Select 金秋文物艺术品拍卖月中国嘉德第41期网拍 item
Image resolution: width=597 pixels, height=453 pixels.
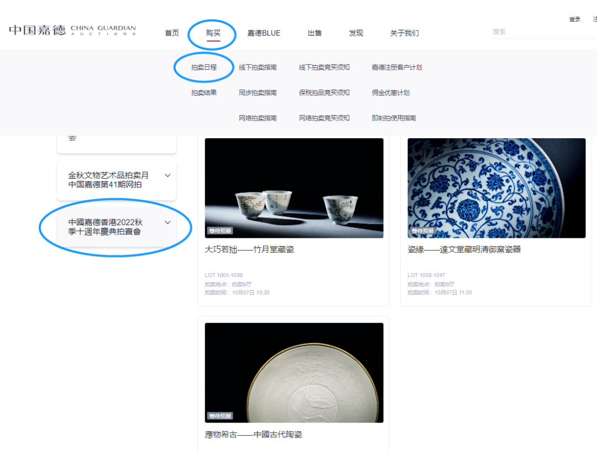tap(117, 180)
